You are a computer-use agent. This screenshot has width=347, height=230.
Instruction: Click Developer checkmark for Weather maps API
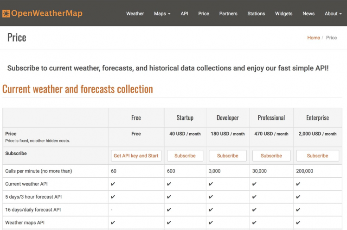click(211, 223)
